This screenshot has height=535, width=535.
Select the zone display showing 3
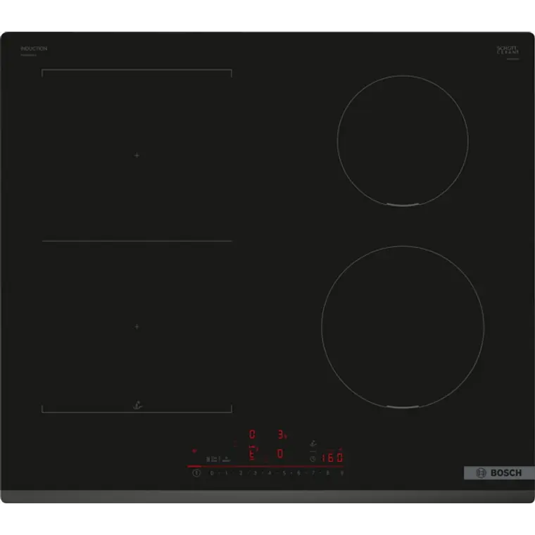pyautogui.click(x=280, y=434)
